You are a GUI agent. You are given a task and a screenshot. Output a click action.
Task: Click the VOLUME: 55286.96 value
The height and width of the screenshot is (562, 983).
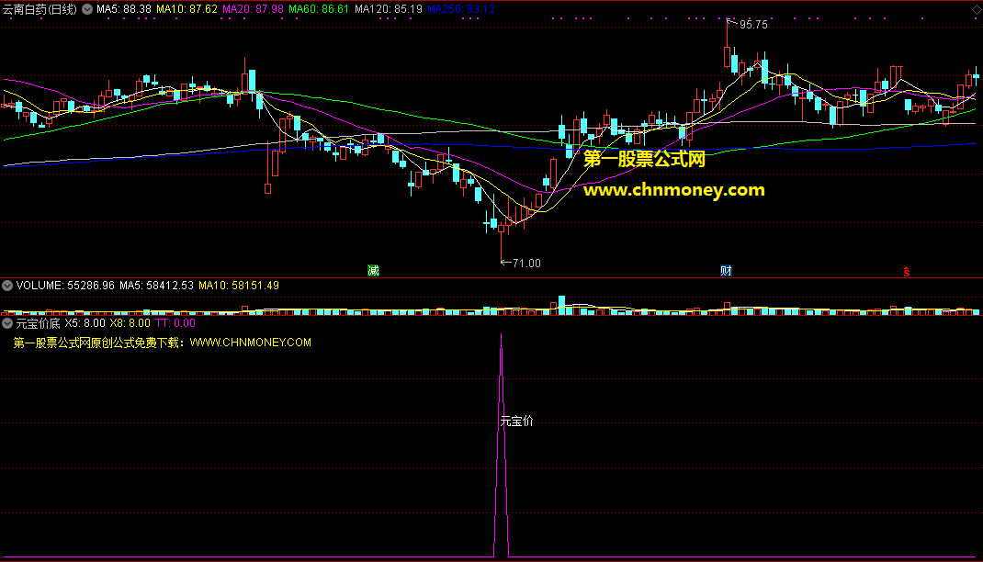65,286
